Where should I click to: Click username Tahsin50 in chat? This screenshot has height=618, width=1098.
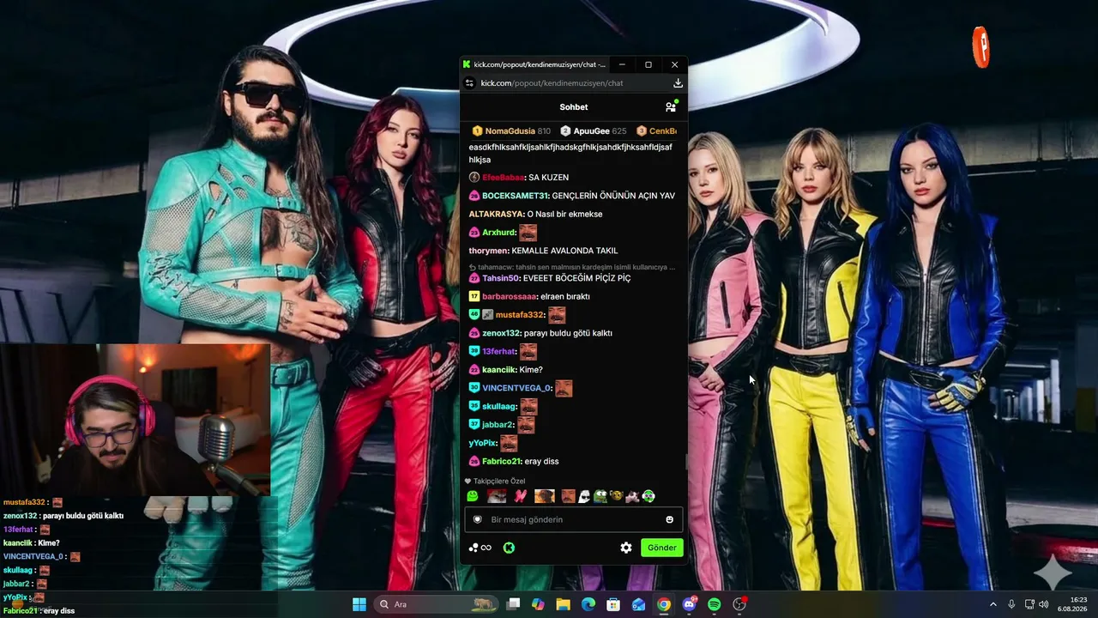501,278
